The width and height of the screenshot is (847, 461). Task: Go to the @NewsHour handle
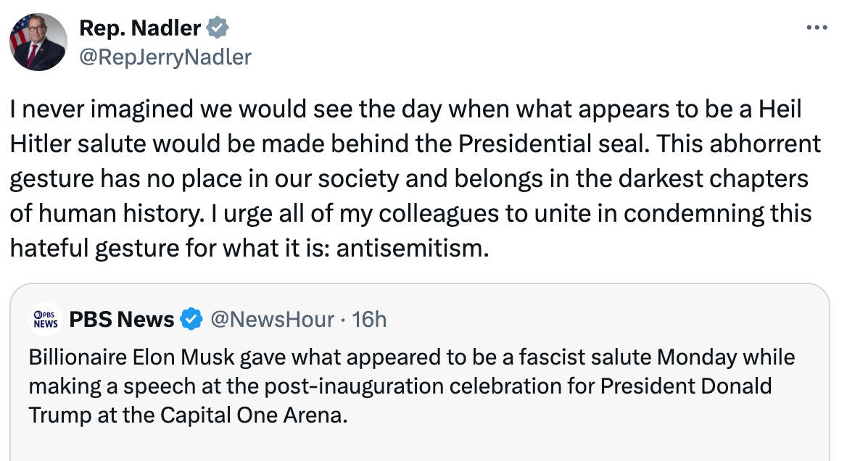272,319
